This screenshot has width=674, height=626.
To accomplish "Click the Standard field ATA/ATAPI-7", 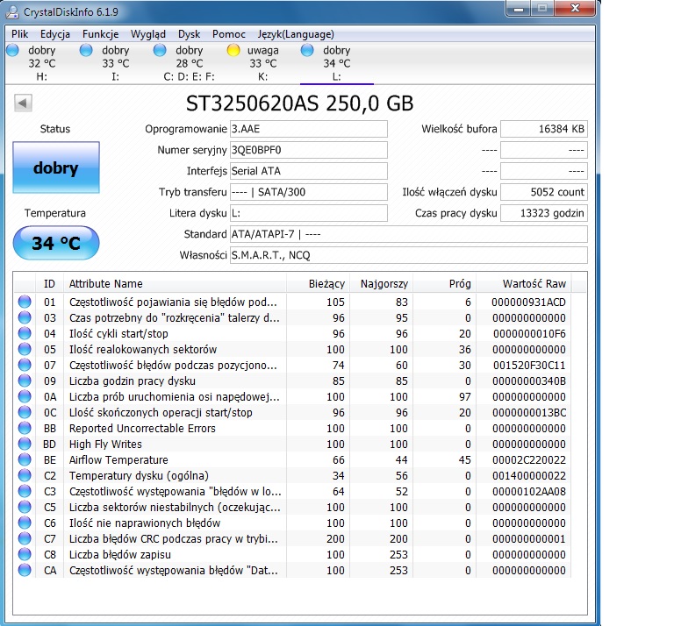I will coord(409,234).
